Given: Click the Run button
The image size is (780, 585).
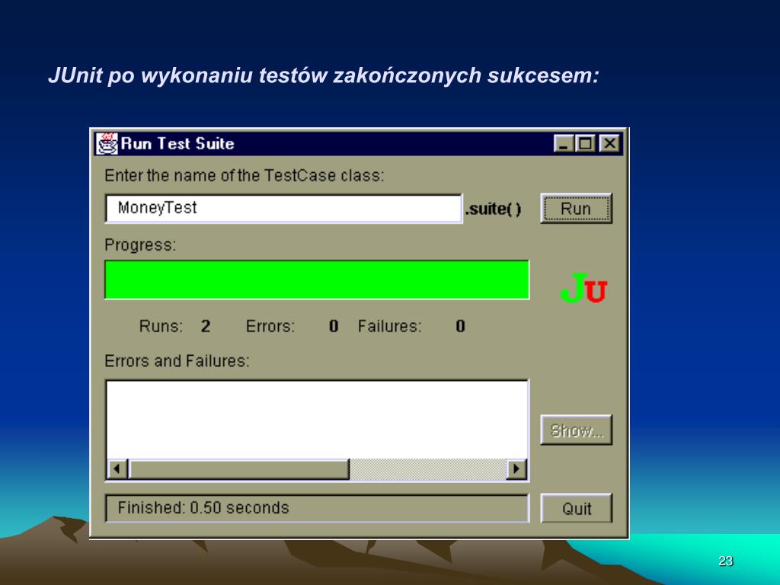Looking at the screenshot, I should tap(576, 209).
